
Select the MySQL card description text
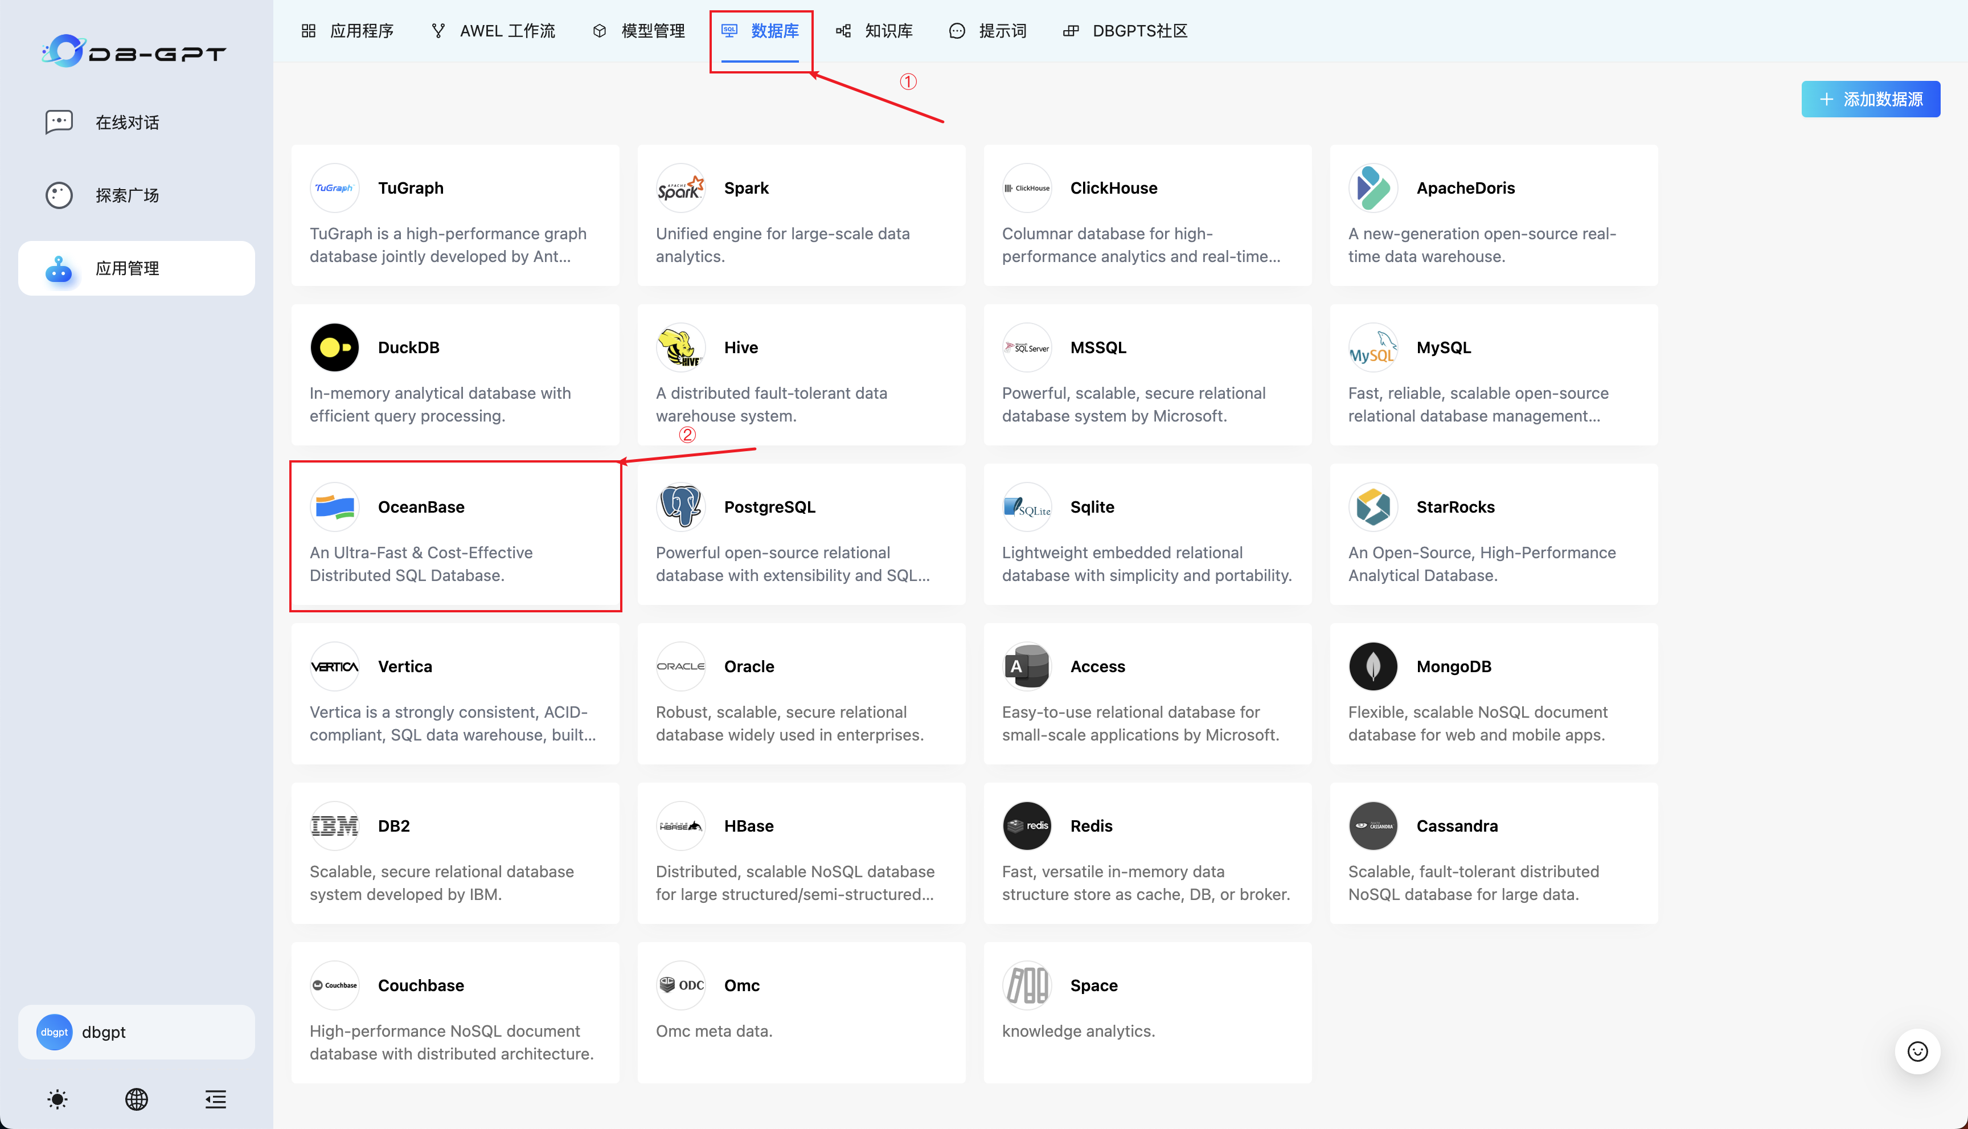pos(1478,404)
